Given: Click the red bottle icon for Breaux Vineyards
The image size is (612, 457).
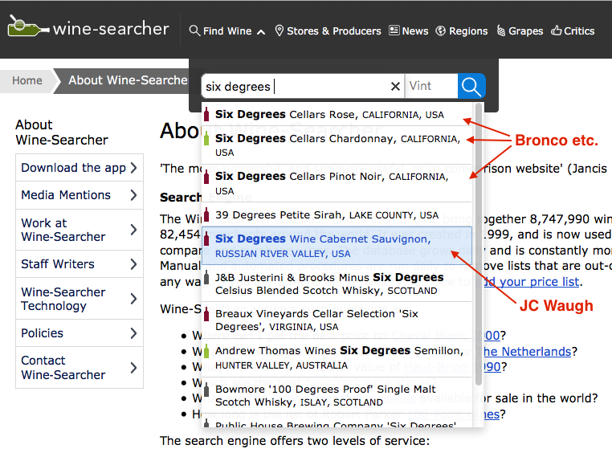Looking at the screenshot, I should click(x=206, y=314).
